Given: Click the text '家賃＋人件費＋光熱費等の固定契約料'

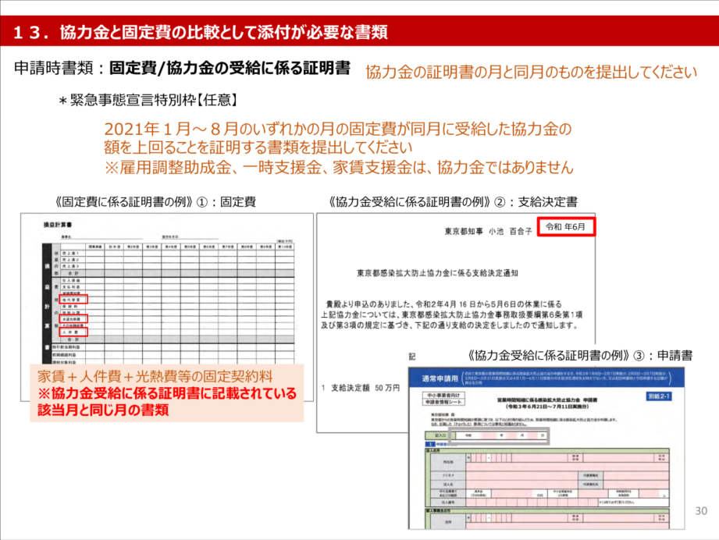Looking at the screenshot, I should pos(155,376).
